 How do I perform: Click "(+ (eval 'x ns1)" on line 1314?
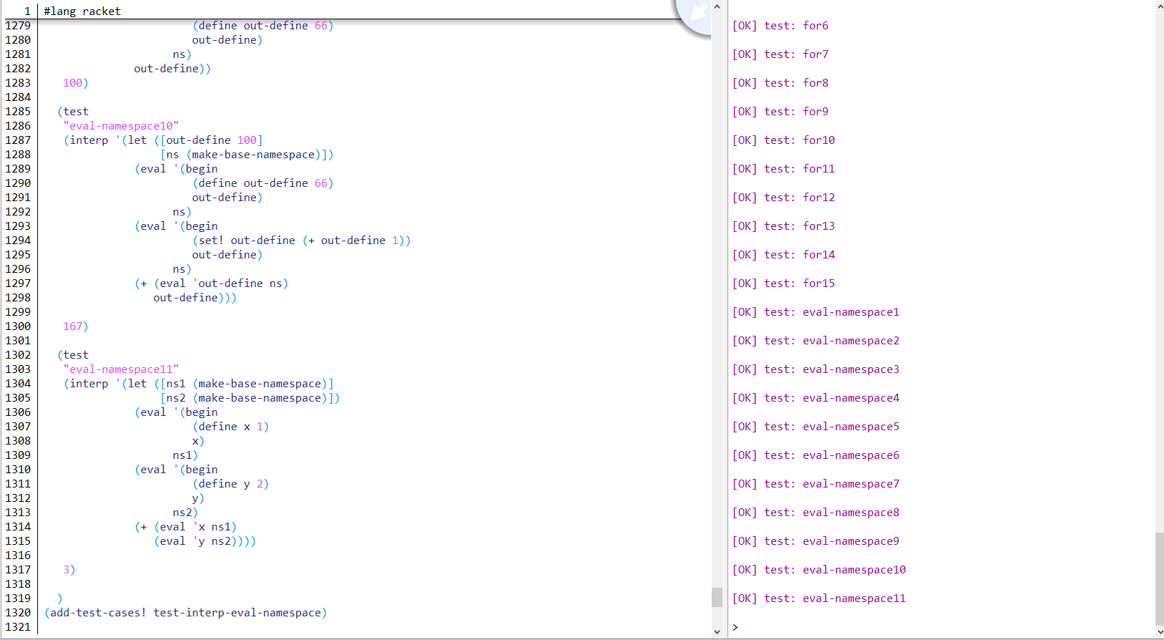(x=186, y=527)
